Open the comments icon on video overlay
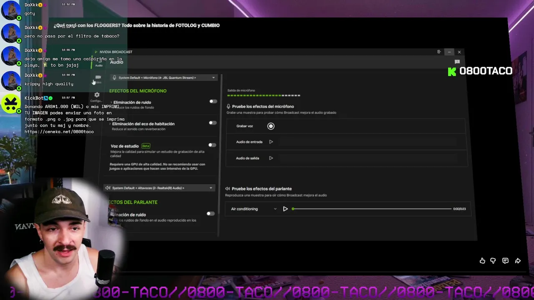The height and width of the screenshot is (300, 534). [506, 261]
